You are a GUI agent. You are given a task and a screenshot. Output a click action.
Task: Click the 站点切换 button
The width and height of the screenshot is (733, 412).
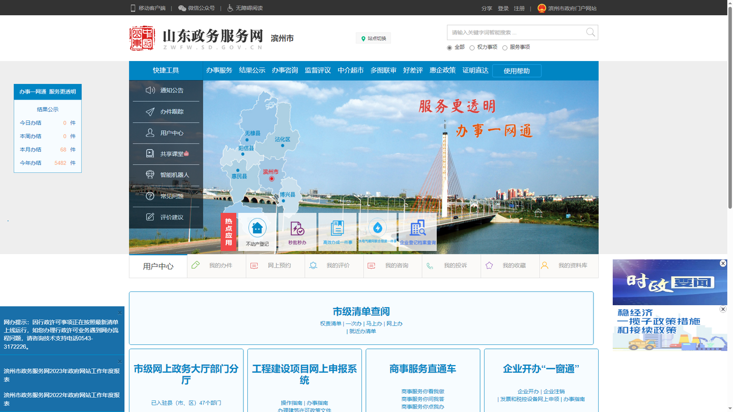pyautogui.click(x=373, y=39)
